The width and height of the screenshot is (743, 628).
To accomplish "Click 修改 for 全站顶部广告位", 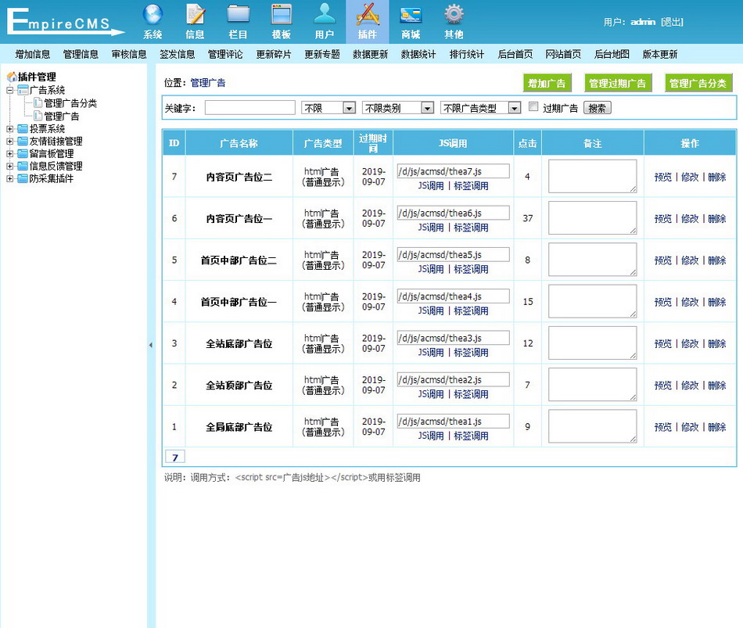I will tap(690, 386).
